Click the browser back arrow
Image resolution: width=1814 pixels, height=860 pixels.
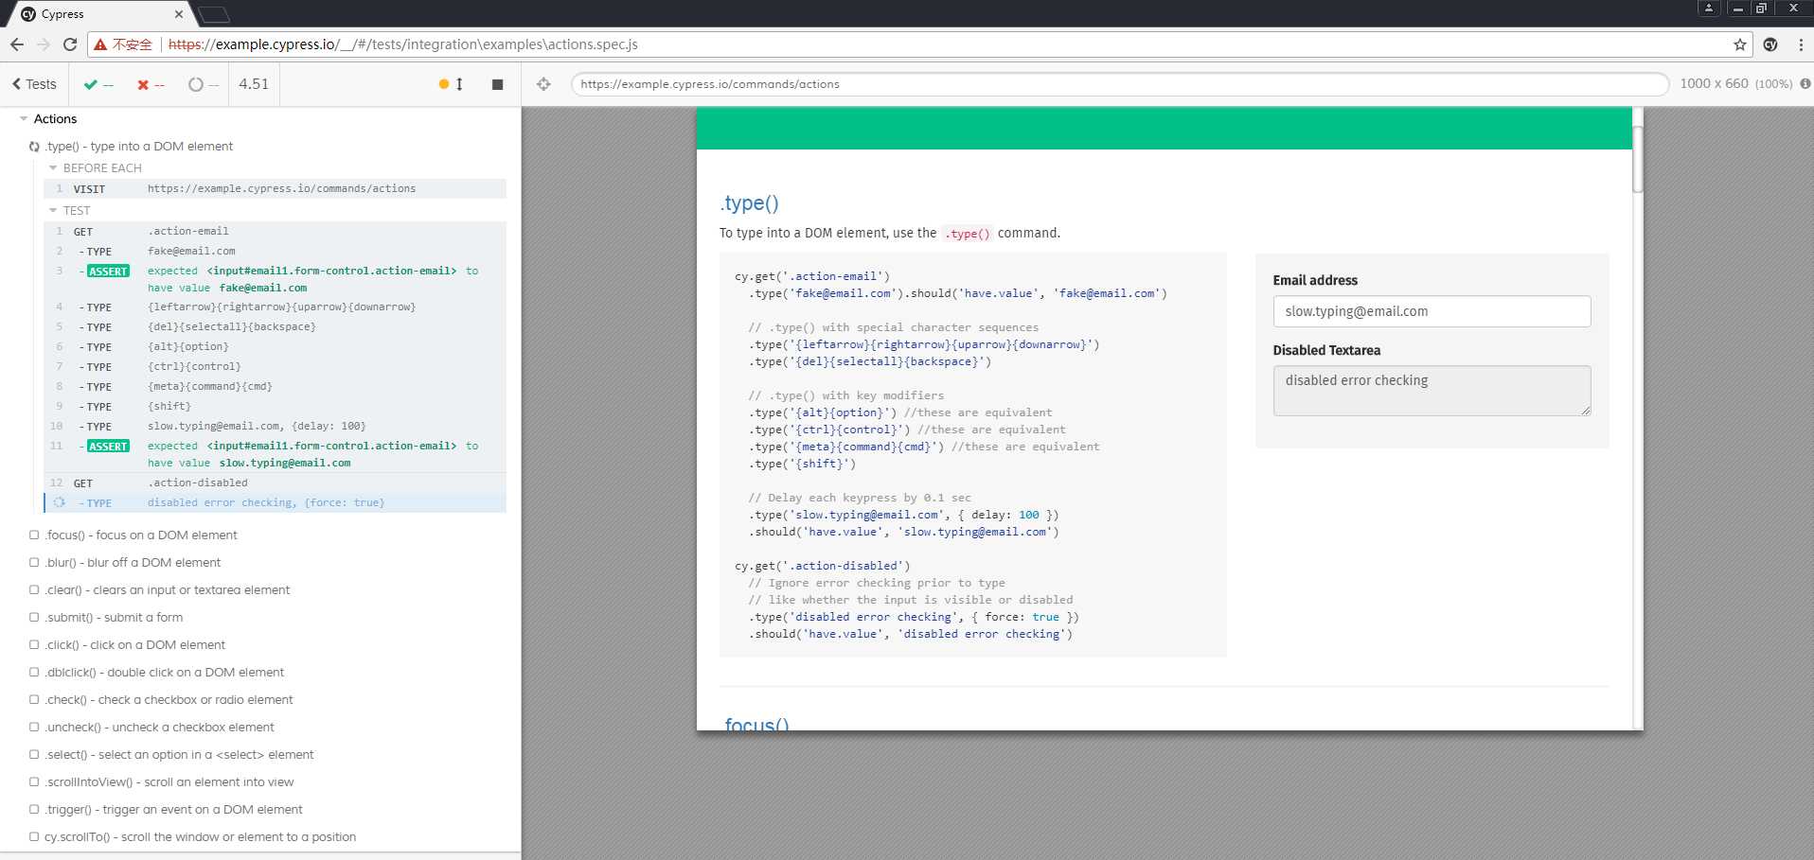click(17, 44)
